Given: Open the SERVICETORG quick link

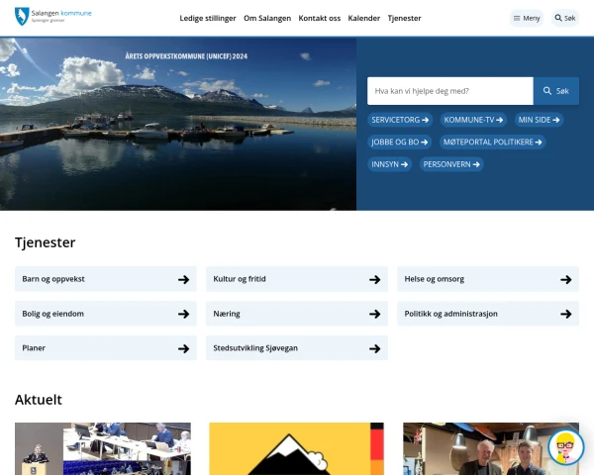Looking at the screenshot, I should (400, 120).
